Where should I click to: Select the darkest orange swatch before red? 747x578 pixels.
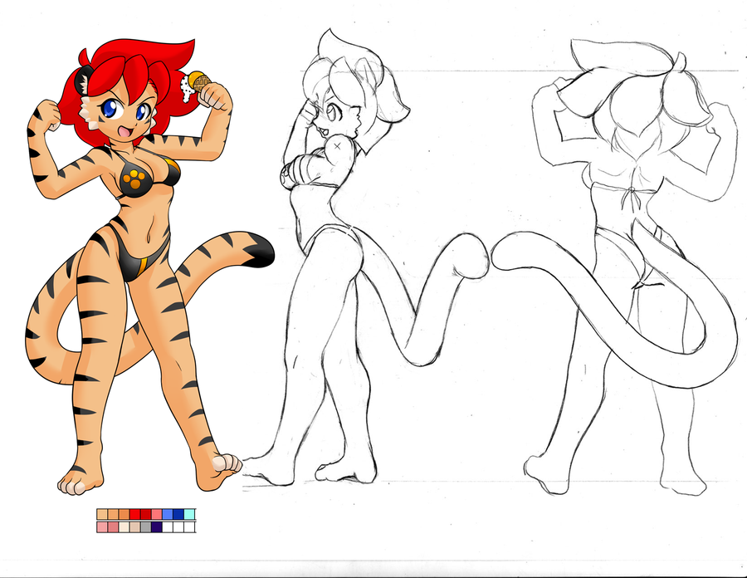point(124,514)
